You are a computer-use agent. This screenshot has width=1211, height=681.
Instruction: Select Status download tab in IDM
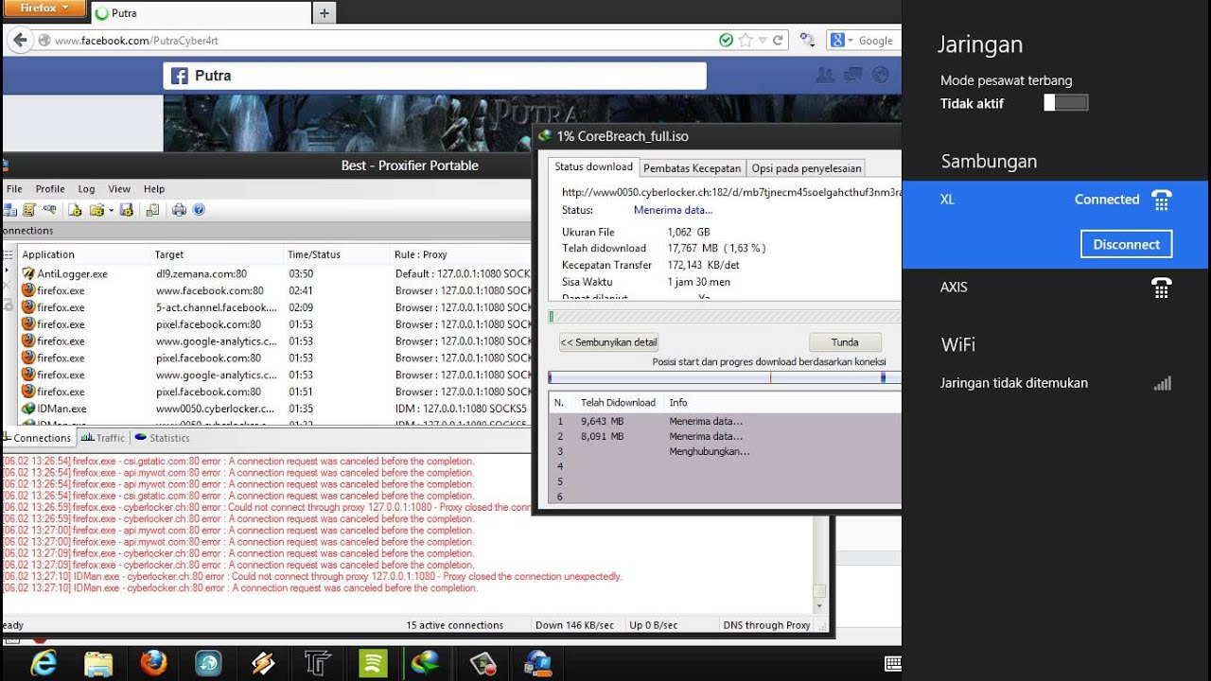(x=593, y=166)
